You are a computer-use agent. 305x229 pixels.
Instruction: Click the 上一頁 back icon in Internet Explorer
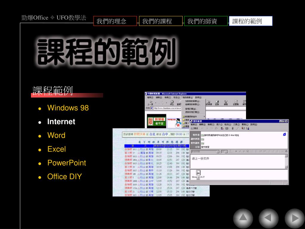[x=150, y=103]
